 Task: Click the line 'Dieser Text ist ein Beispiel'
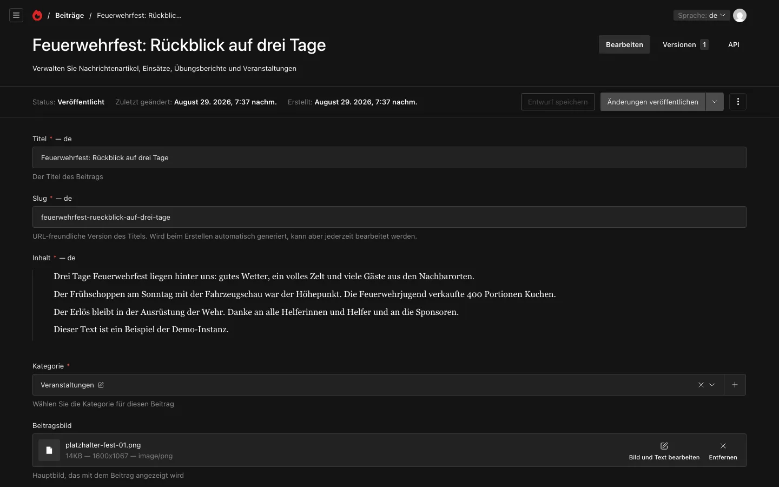tap(141, 330)
